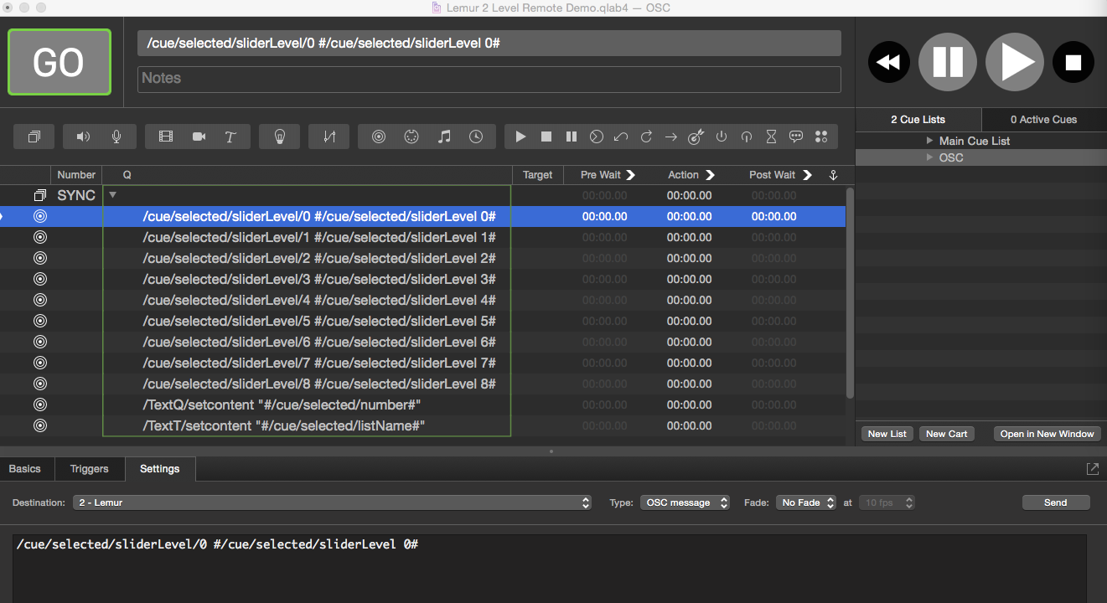The image size is (1107, 603).
Task: Add an Audio cue from toolbar
Action: [83, 137]
